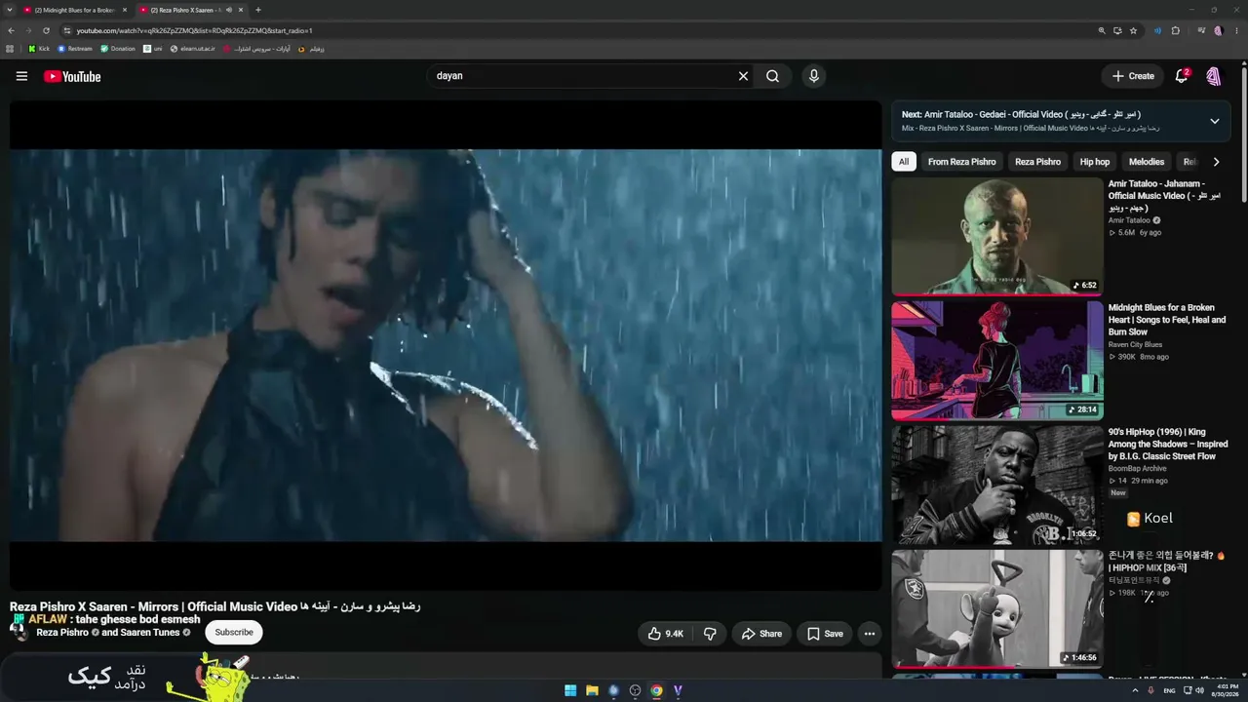Open the browser zoom magnifier icon
Screen dimensions: 1248x702
pyautogui.click(x=1102, y=30)
